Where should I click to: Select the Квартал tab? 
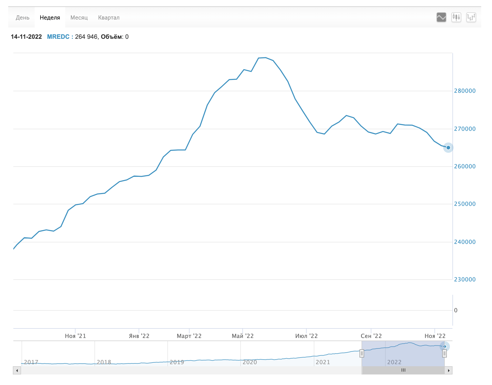[109, 18]
